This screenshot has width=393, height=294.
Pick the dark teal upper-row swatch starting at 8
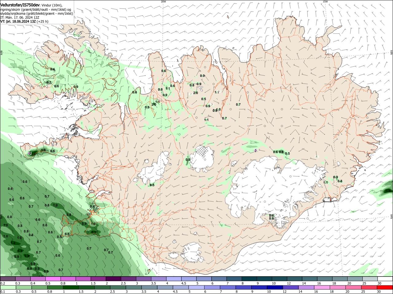click(249, 279)
